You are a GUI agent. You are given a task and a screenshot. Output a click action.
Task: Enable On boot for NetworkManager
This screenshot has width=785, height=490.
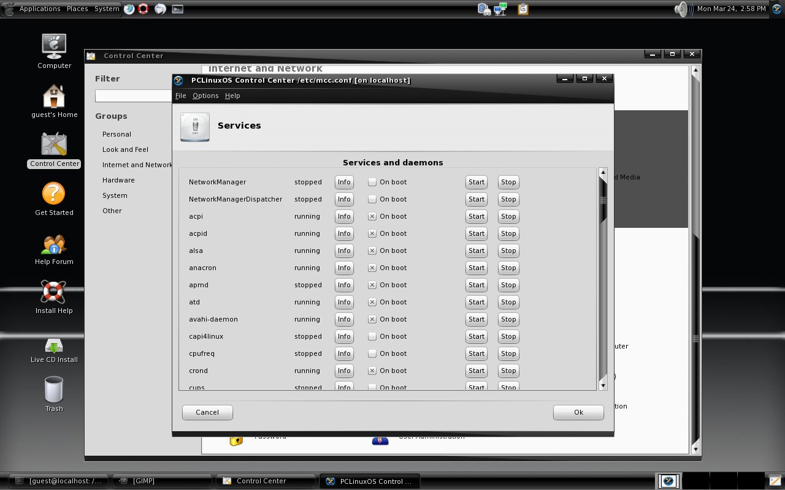click(372, 182)
